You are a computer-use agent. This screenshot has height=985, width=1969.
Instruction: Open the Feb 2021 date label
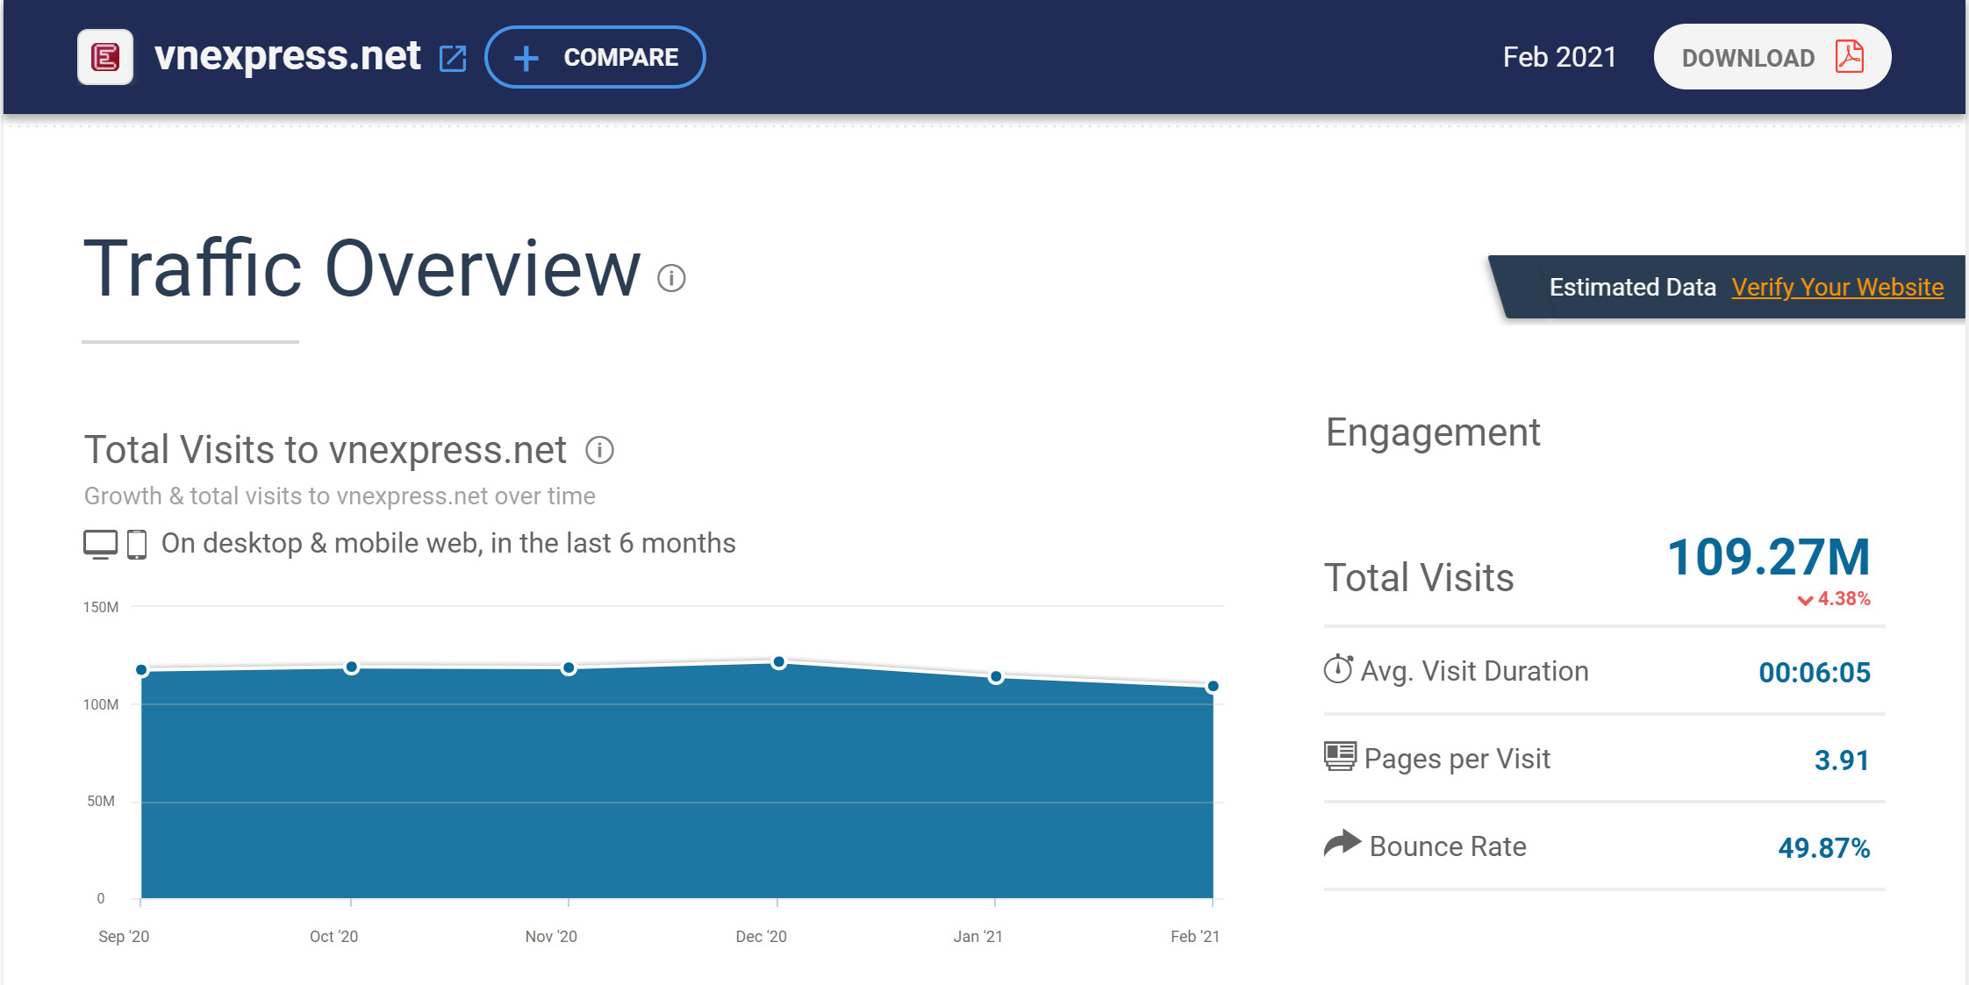click(1559, 57)
